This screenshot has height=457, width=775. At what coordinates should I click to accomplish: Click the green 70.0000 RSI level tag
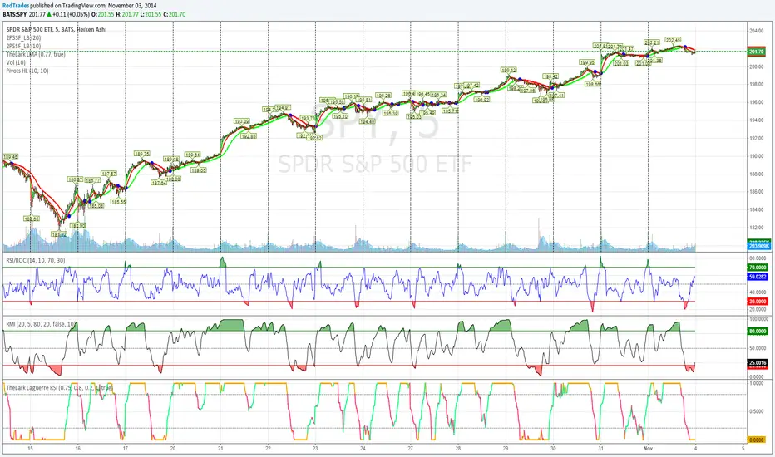(758, 268)
